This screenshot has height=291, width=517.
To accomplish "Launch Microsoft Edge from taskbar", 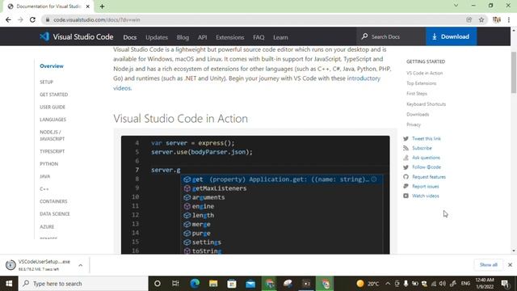I will point(195,284).
